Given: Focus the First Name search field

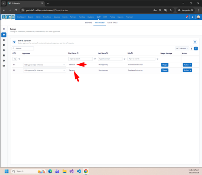Looking at the screenshot, I should [x=80, y=59].
